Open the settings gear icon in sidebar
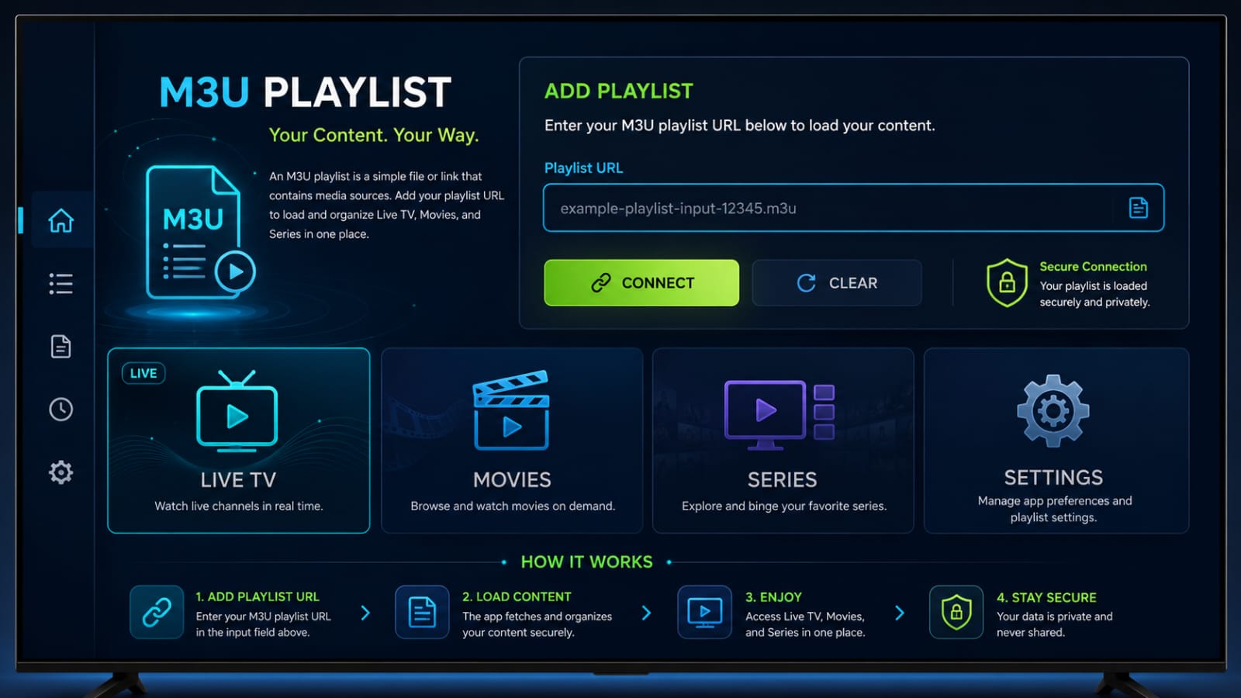1241x698 pixels. pos(61,472)
